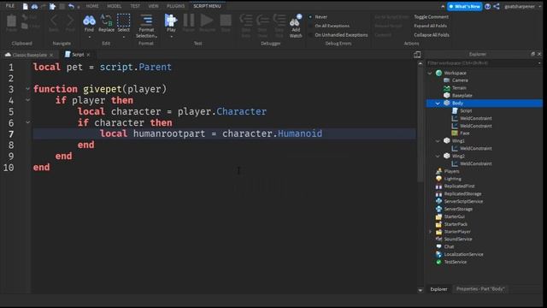Click the Terrain icon in Explorer

click(446, 88)
